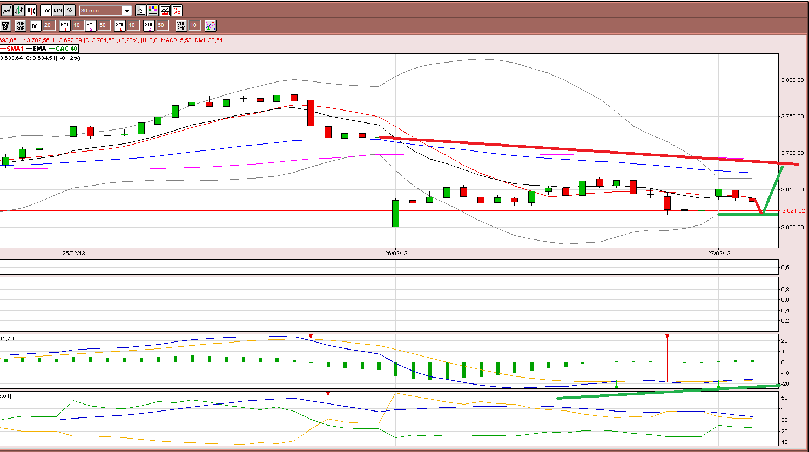This screenshot has width=809, height=452.
Task: Switch to line chart display
Action: click(x=6, y=10)
